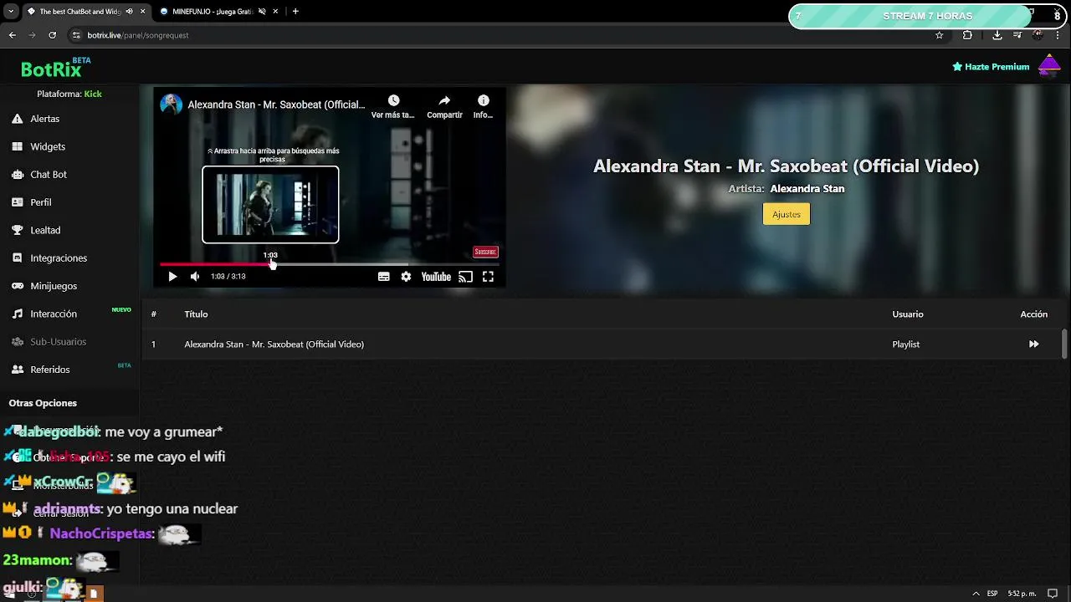Click the browser back arrow
This screenshot has height=602, width=1071.
[13, 35]
